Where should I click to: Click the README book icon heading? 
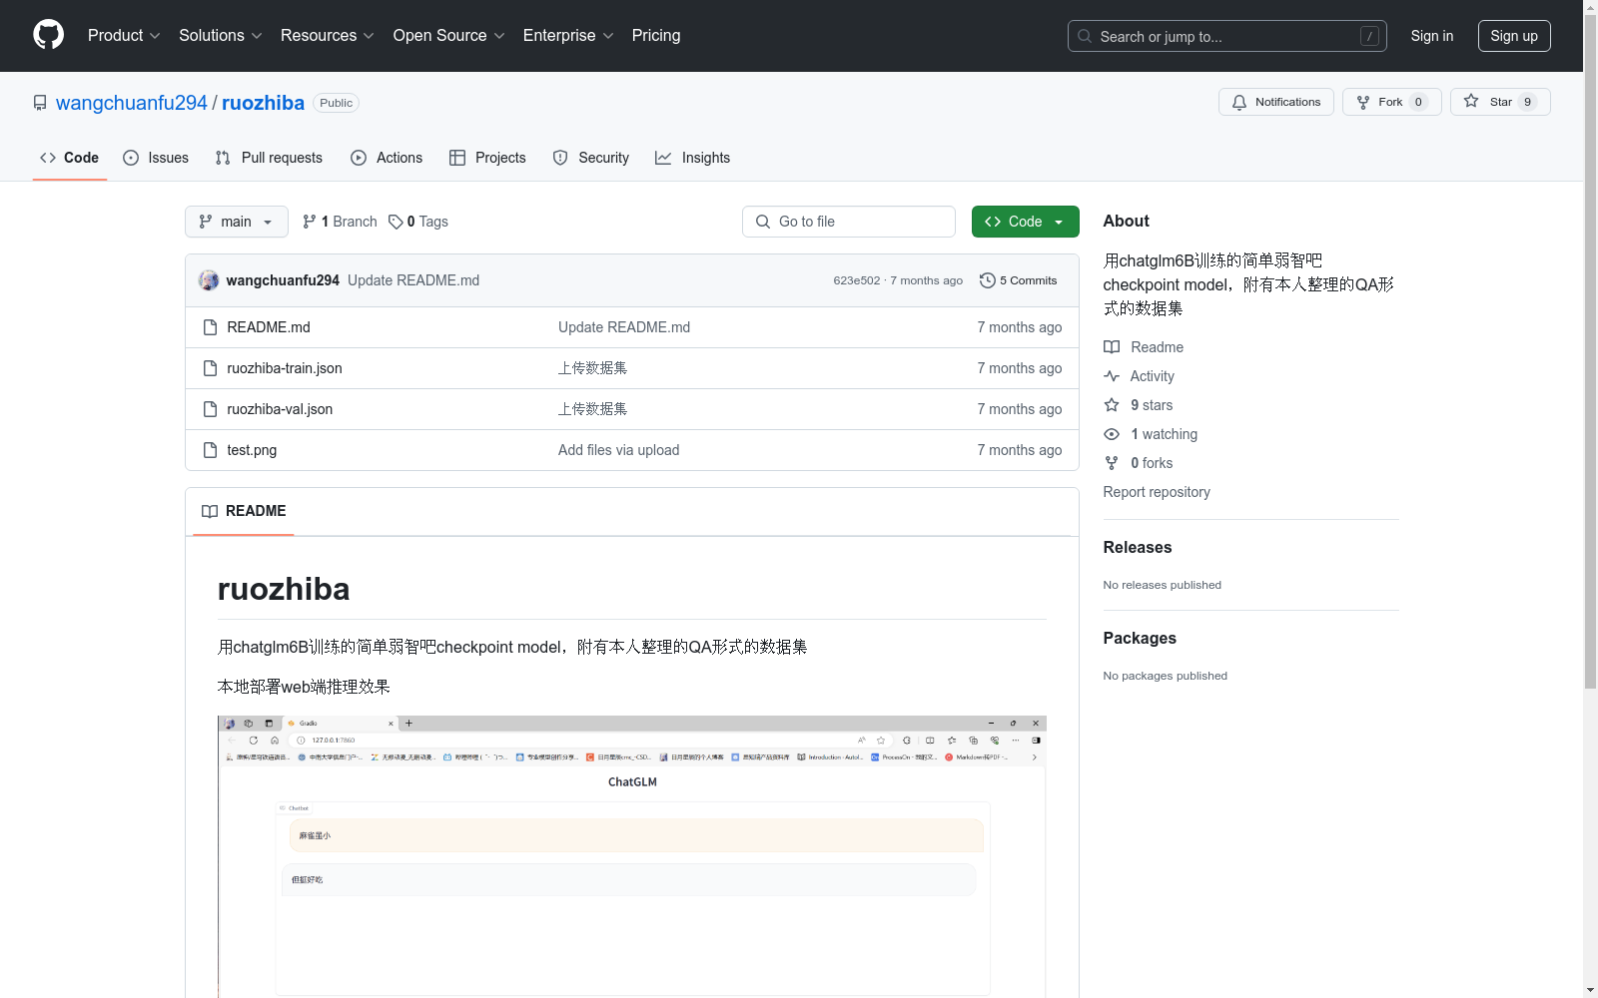(x=210, y=511)
